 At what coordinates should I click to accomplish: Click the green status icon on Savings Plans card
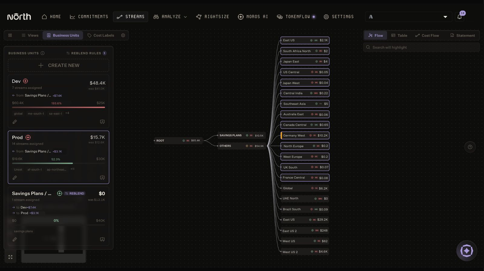60,193
